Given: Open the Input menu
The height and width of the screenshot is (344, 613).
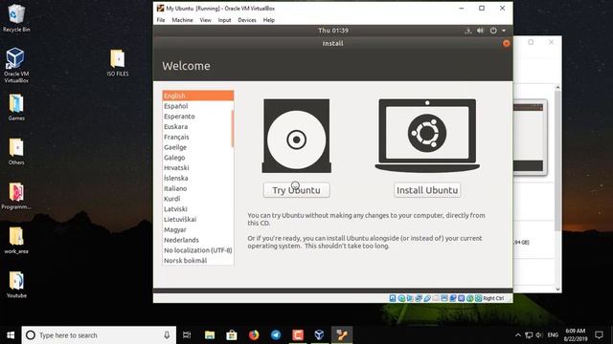Looking at the screenshot, I should [x=224, y=20].
